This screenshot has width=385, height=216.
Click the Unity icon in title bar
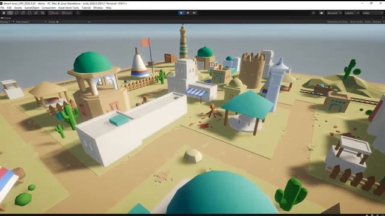tap(1, 4)
